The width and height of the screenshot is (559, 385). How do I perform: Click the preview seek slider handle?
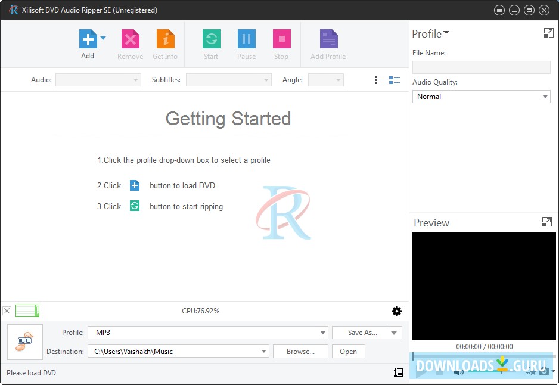(x=413, y=356)
